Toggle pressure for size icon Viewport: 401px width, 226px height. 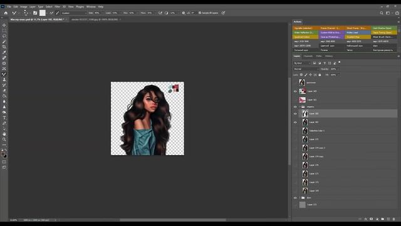point(223,13)
